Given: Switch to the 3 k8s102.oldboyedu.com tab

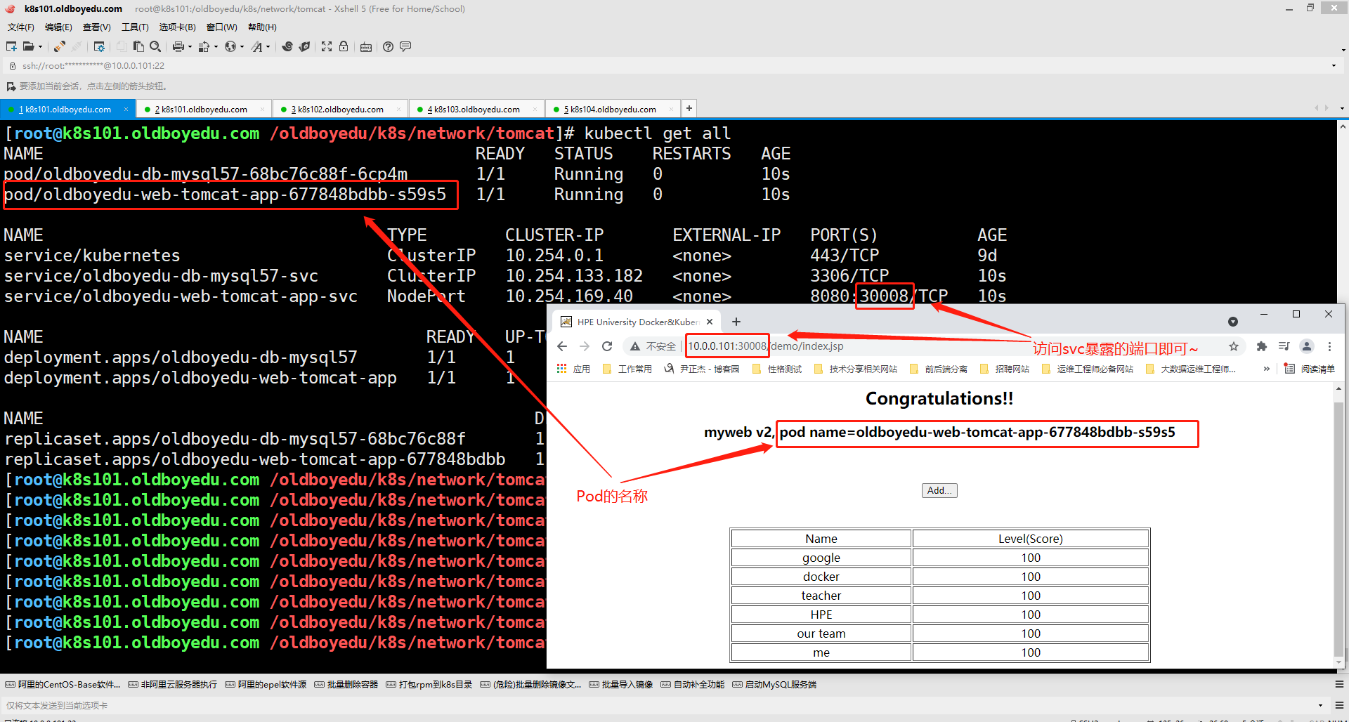Looking at the screenshot, I should click(x=340, y=110).
